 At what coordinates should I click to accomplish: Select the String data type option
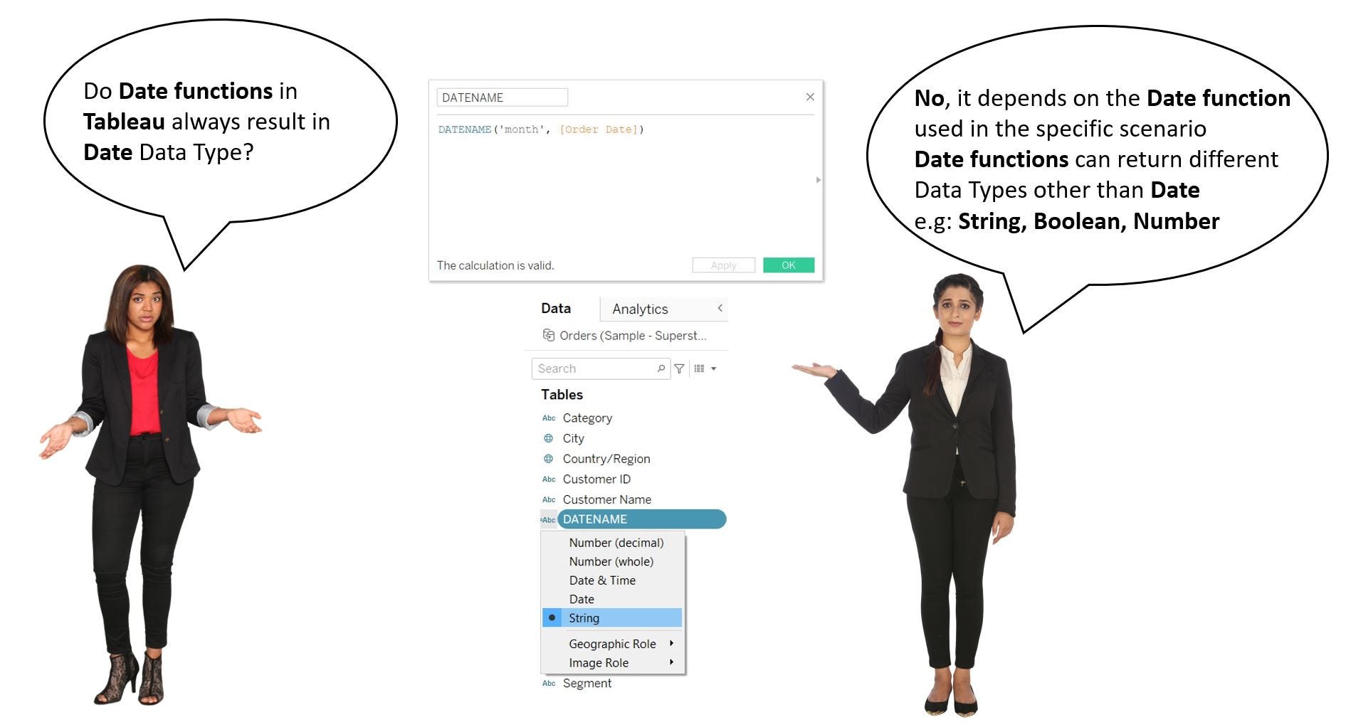(584, 617)
